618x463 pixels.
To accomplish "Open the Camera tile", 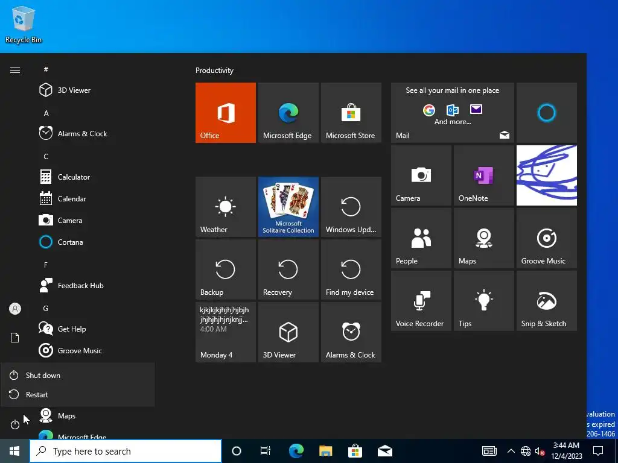I will tap(421, 175).
